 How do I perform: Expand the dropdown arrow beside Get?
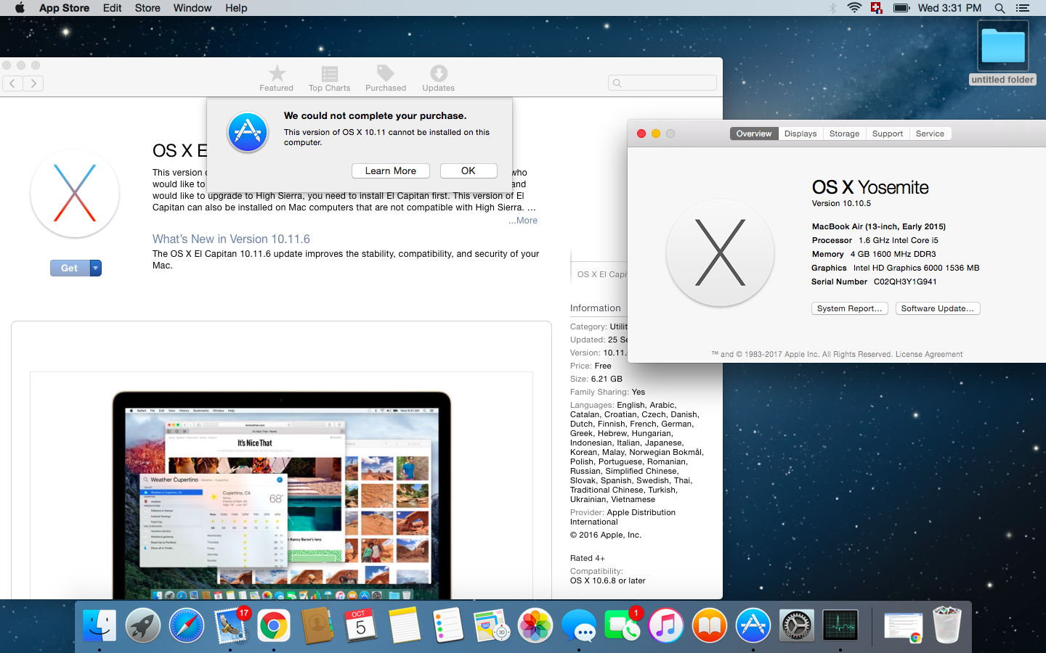tap(96, 268)
